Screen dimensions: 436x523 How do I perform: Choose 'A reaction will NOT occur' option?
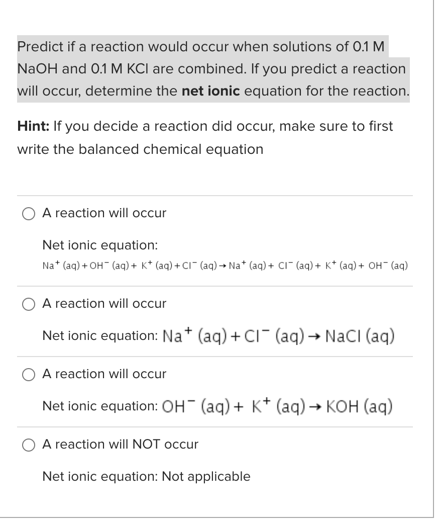pyautogui.click(x=29, y=445)
